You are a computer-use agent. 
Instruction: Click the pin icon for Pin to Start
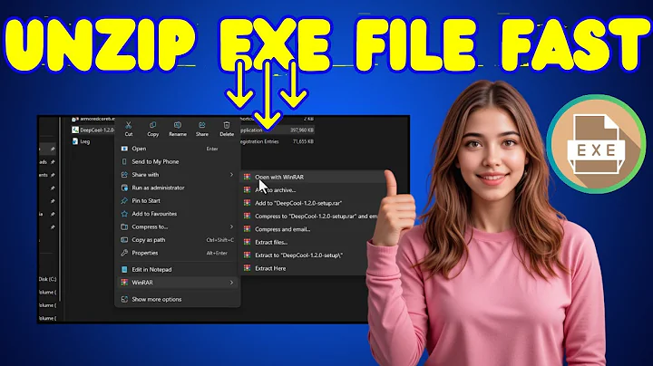[x=124, y=200]
